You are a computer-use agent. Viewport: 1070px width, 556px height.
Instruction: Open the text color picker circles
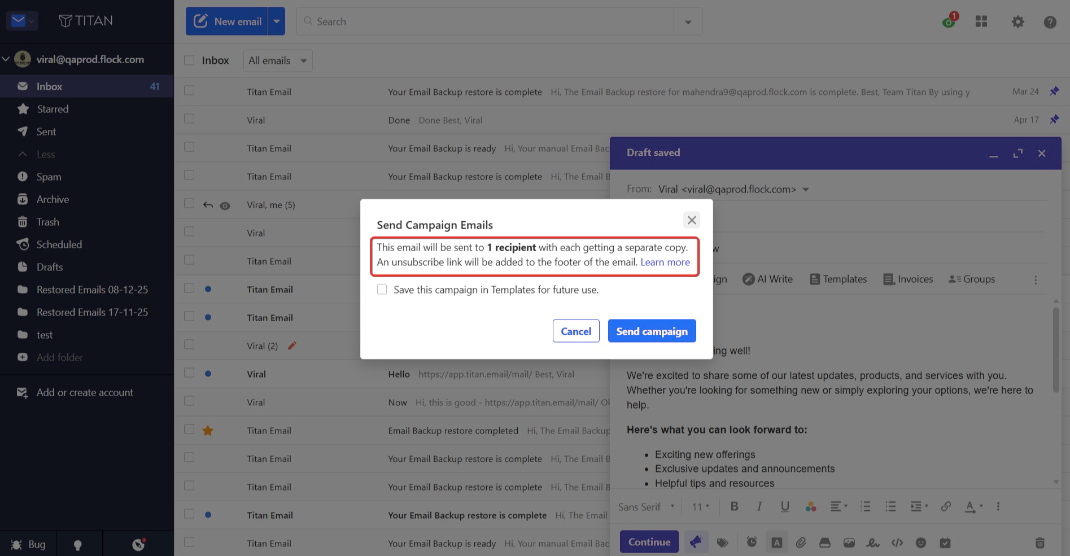(x=811, y=506)
